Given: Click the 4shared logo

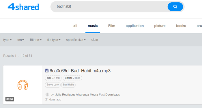Looking at the screenshot, I should click(x=23, y=7).
